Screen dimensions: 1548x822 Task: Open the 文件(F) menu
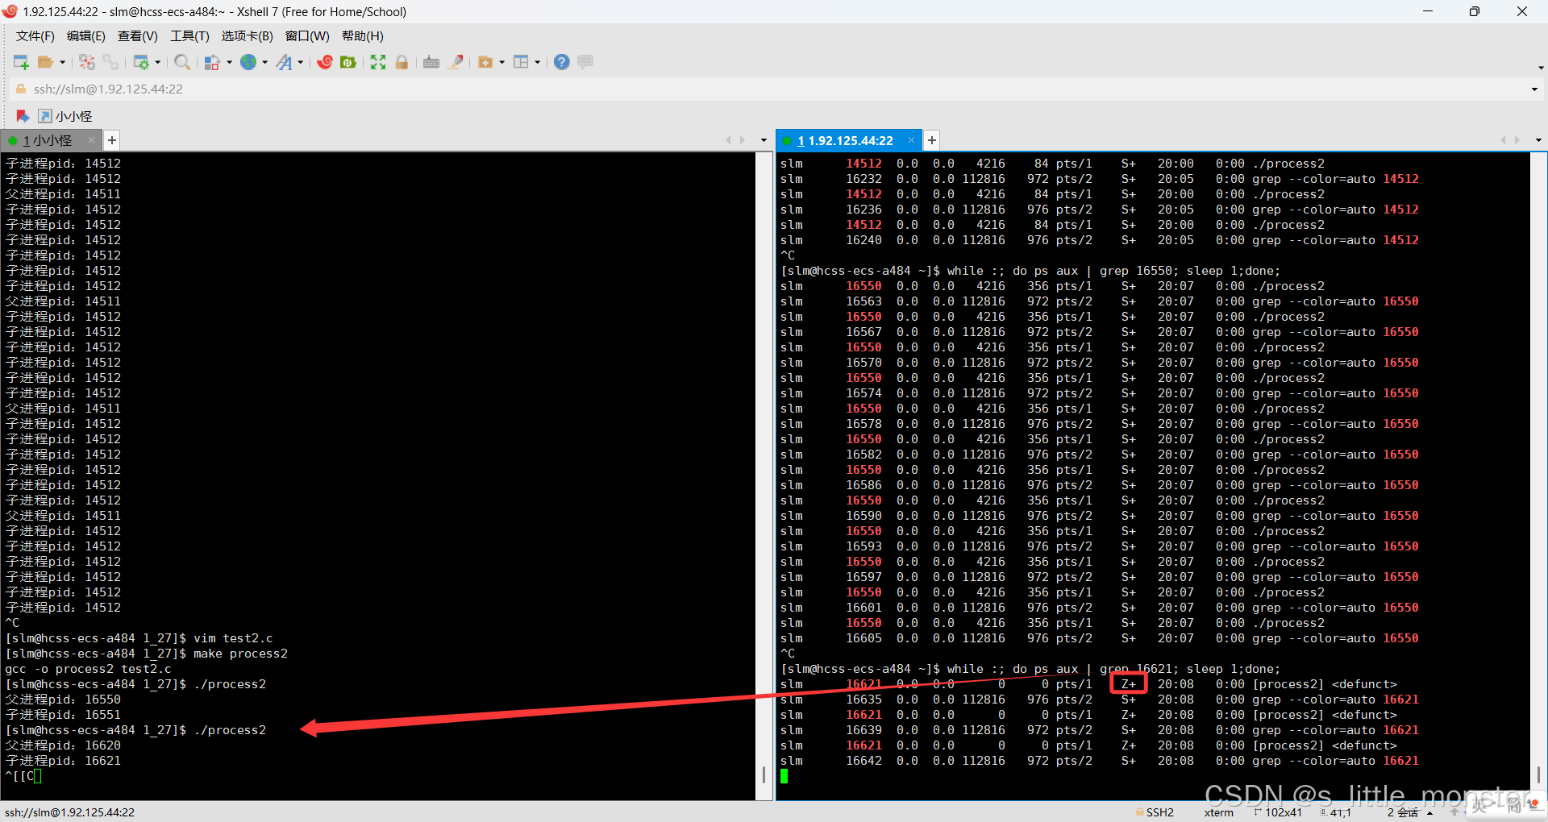pos(35,36)
